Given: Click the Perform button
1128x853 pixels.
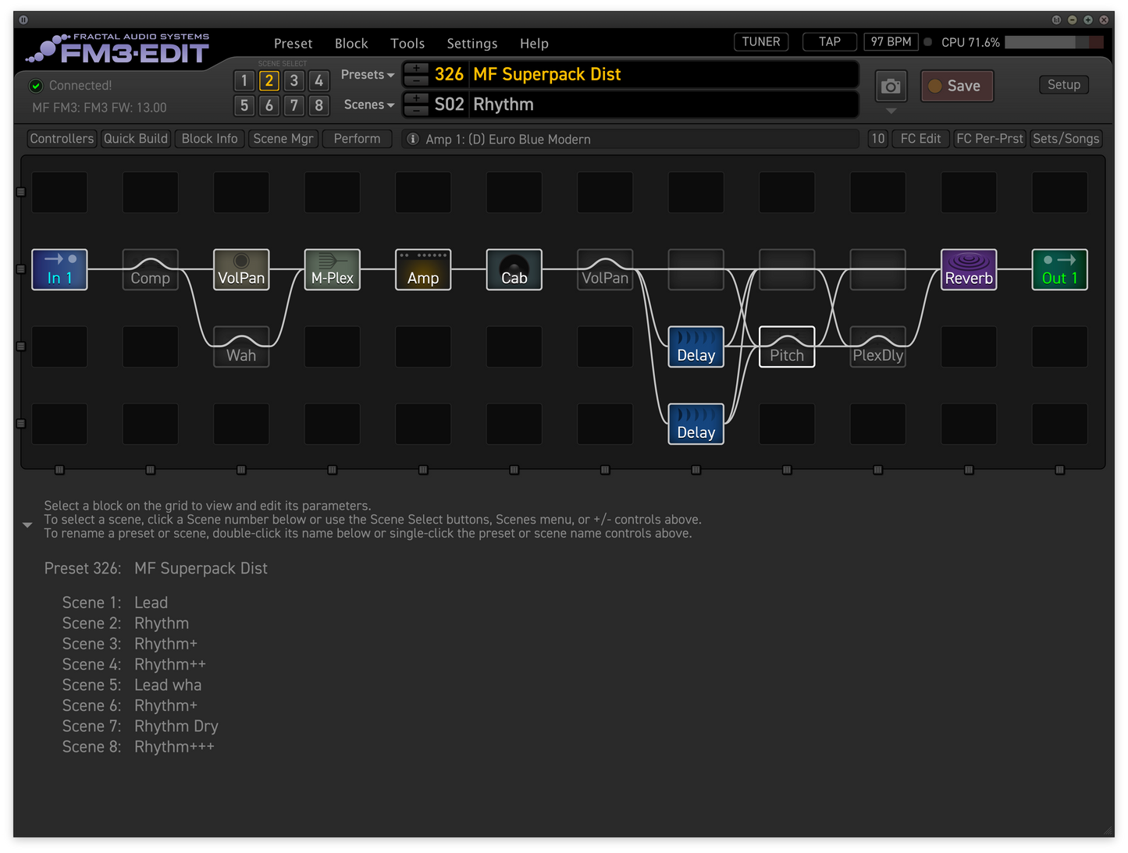Looking at the screenshot, I should tap(358, 139).
